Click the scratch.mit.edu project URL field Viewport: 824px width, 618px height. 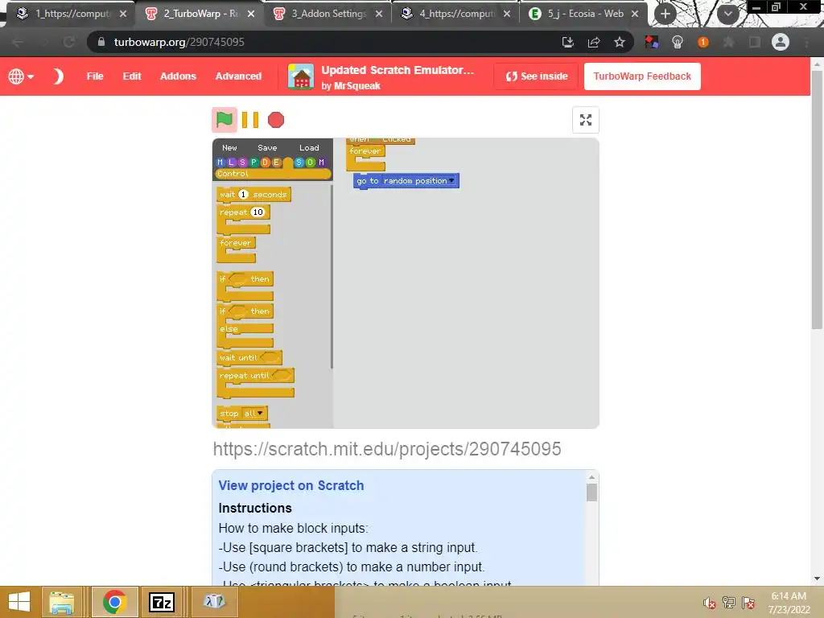(387, 449)
